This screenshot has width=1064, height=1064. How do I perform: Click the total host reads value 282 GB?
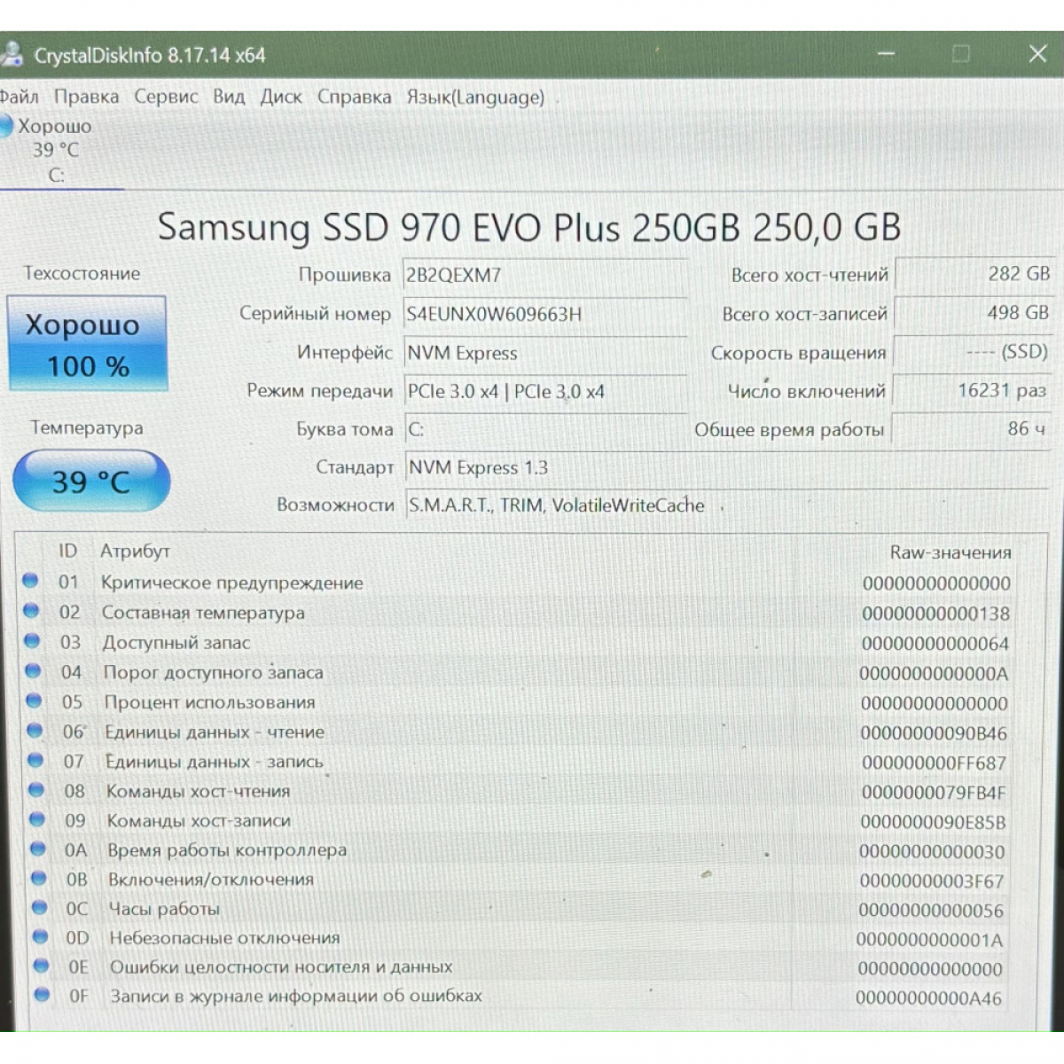tap(974, 274)
